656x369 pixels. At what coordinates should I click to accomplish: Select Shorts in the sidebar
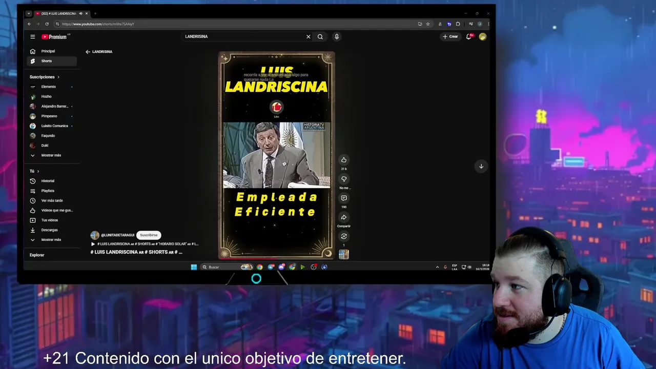(x=52, y=61)
